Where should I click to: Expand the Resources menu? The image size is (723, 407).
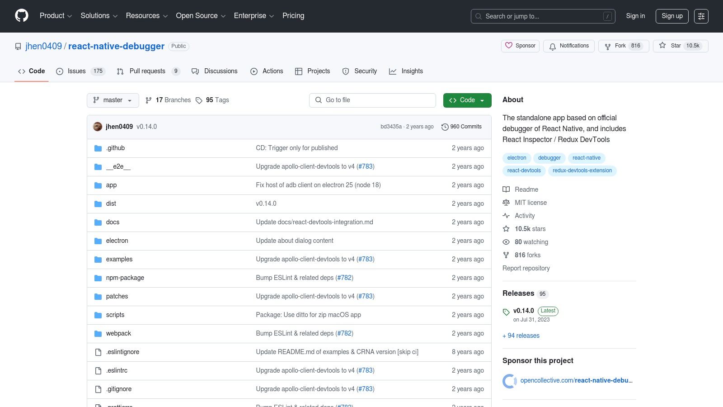[x=147, y=16]
